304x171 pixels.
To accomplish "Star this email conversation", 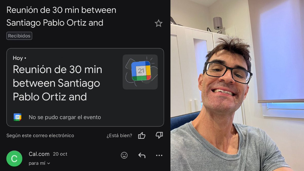I will [x=159, y=23].
